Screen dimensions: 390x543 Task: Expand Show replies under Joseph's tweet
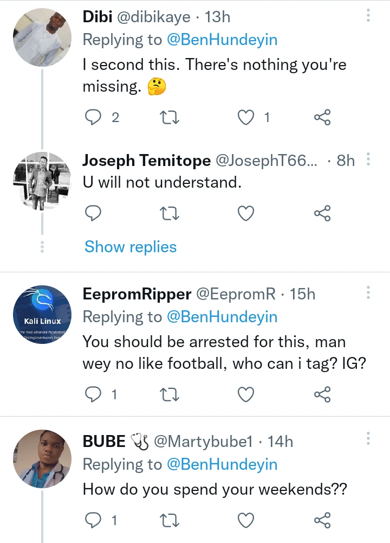tap(131, 247)
